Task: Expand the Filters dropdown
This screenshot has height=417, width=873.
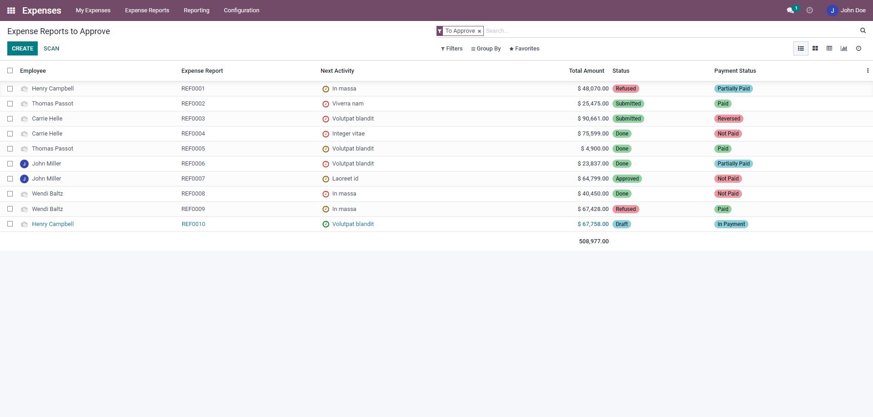Action: (452, 49)
